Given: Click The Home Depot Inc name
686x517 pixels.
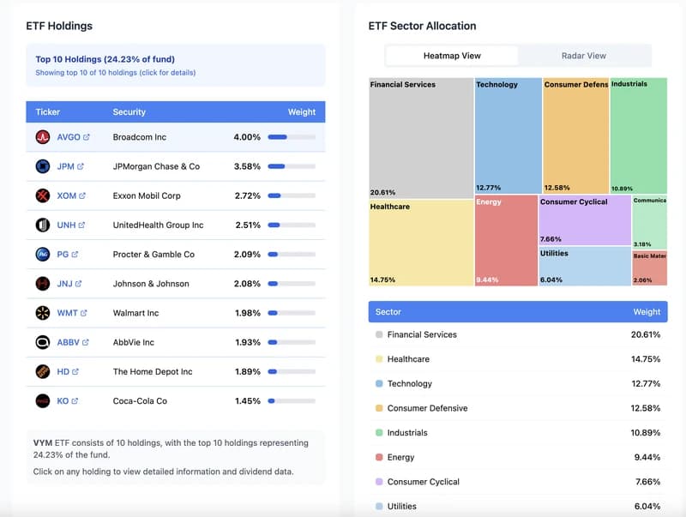Looking at the screenshot, I should 153,371.
